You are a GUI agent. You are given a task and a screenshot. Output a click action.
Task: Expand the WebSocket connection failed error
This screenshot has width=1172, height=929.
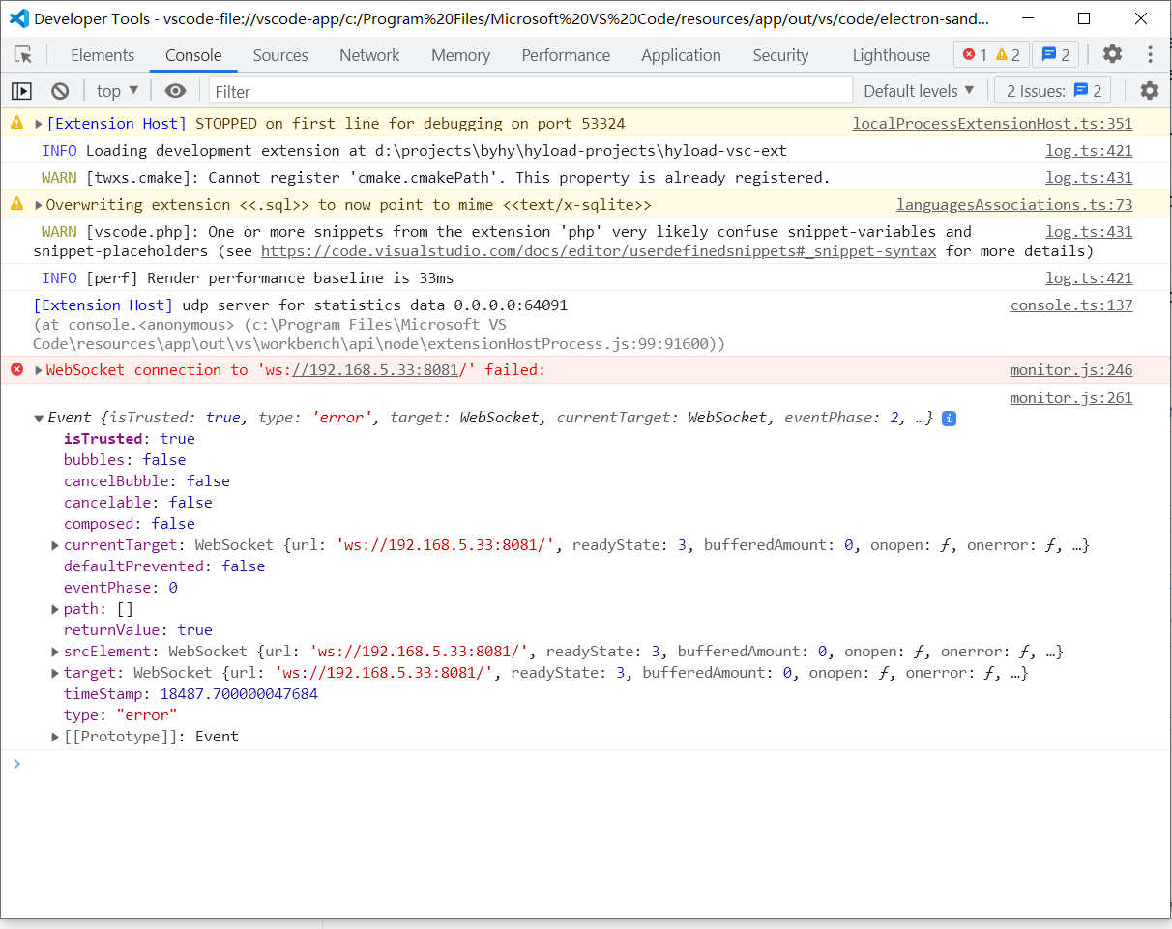pos(39,370)
